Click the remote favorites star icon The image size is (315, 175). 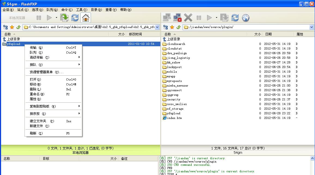click(172, 27)
